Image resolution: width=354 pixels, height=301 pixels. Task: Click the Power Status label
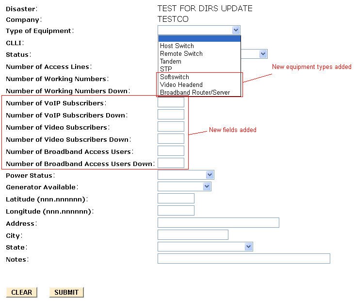tap(30, 175)
